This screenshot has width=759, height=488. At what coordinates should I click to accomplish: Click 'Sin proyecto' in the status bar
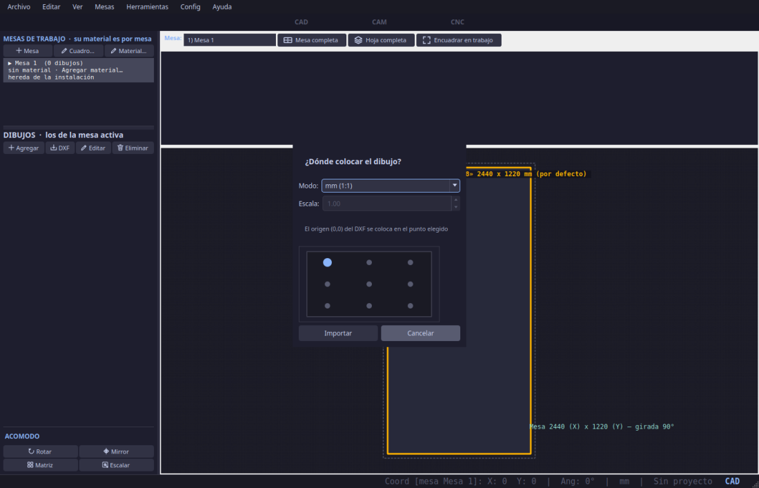click(683, 481)
